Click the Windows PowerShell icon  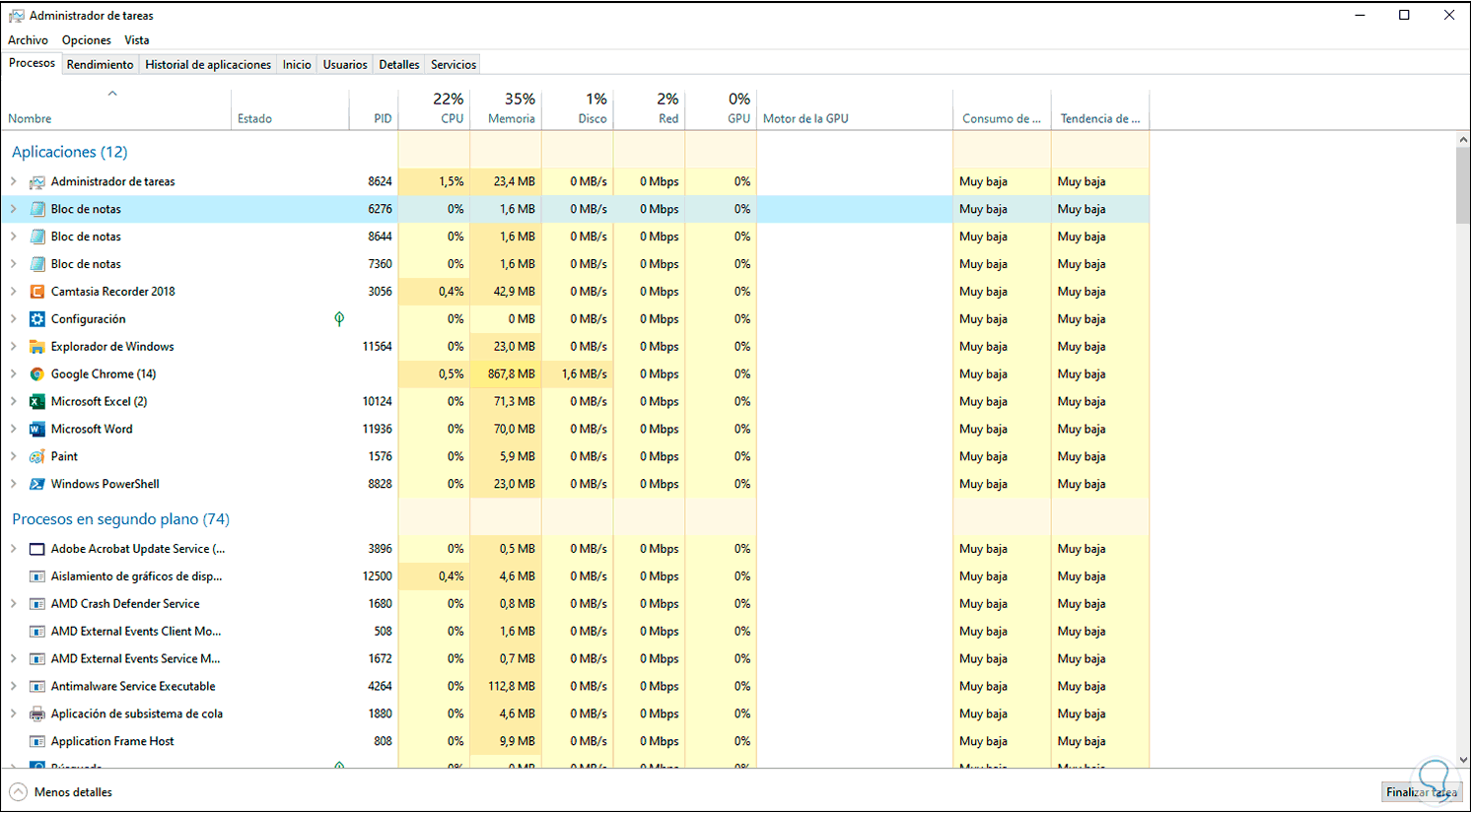(37, 485)
